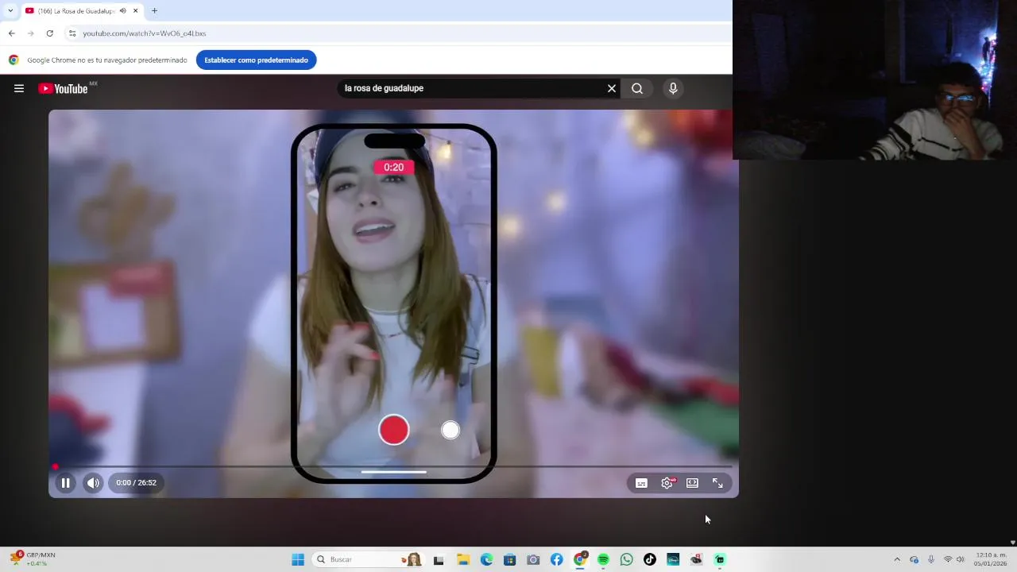This screenshot has width=1017, height=572.
Task: Mute the tab via its audio icon
Action: tap(123, 10)
